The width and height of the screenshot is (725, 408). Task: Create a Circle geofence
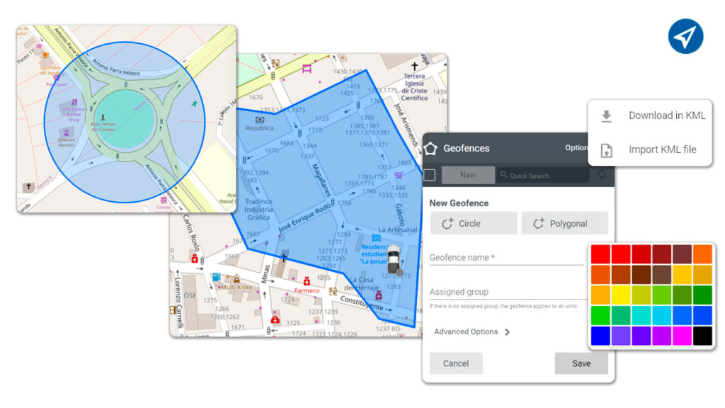pos(474,223)
